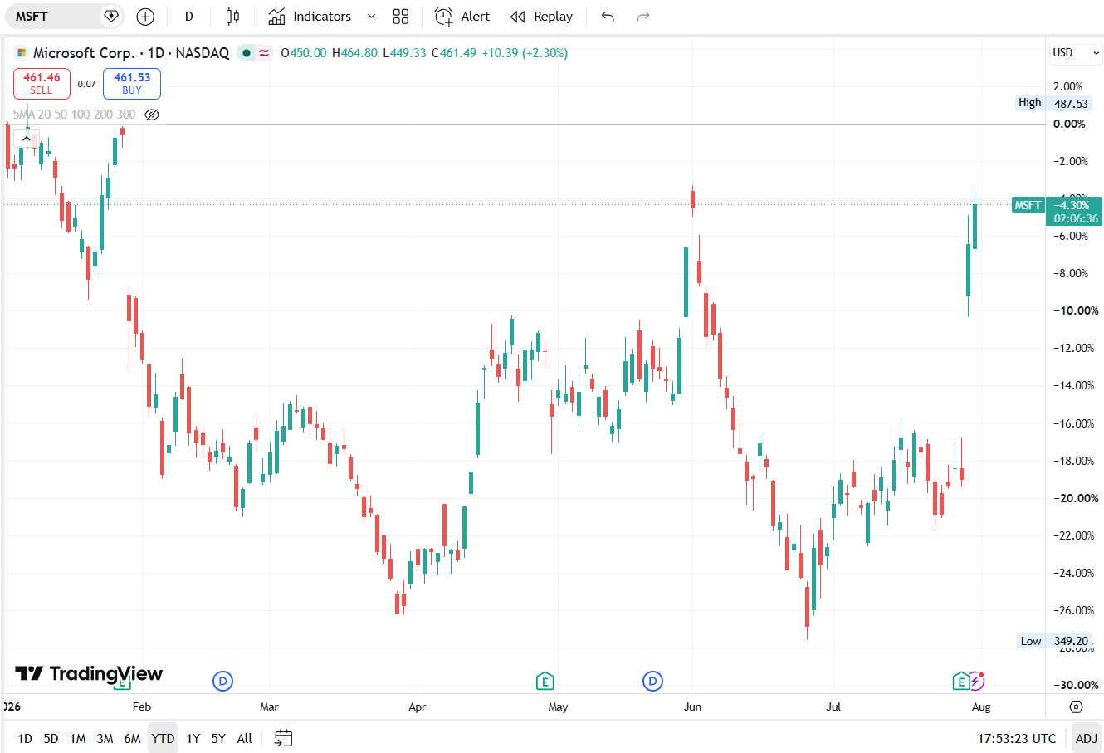
Task: Open the dividend marker in mid-February
Action: coord(222,682)
